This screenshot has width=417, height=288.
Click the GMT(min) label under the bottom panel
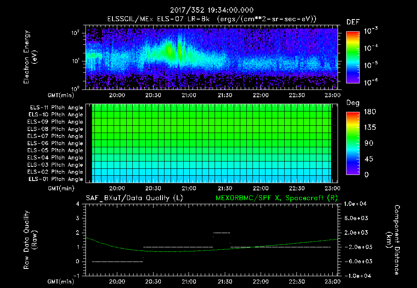(61, 281)
